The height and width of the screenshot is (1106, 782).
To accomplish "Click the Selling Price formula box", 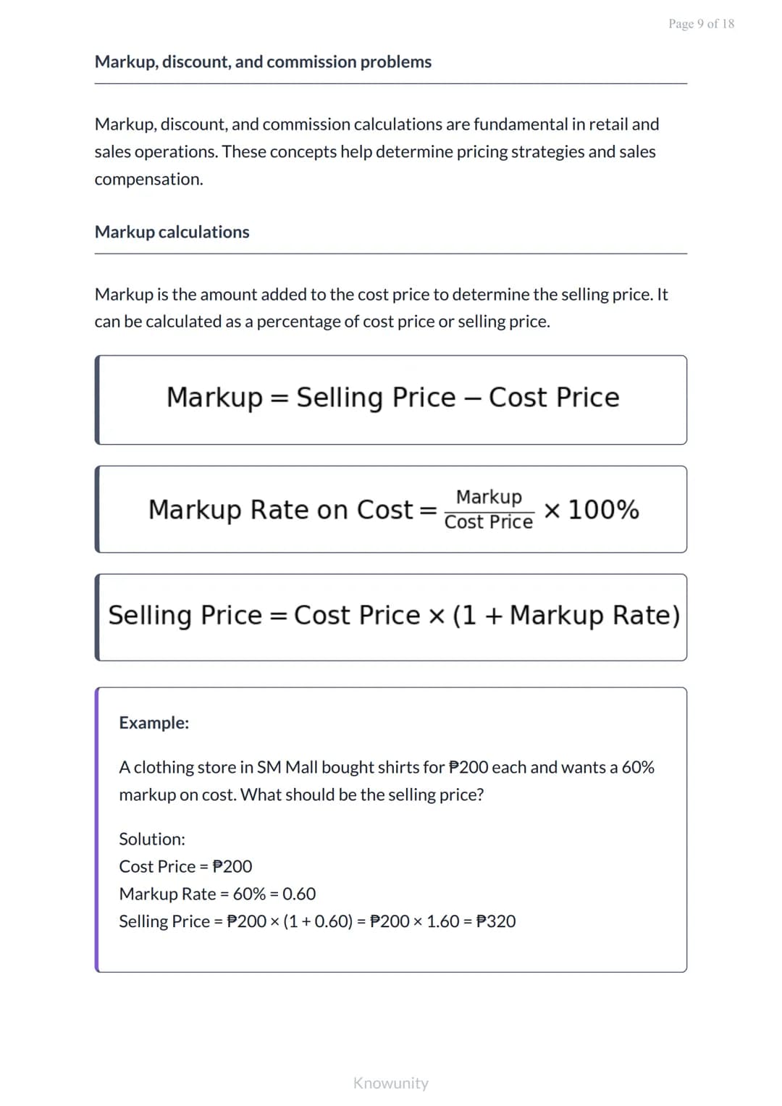I will click(x=391, y=617).
